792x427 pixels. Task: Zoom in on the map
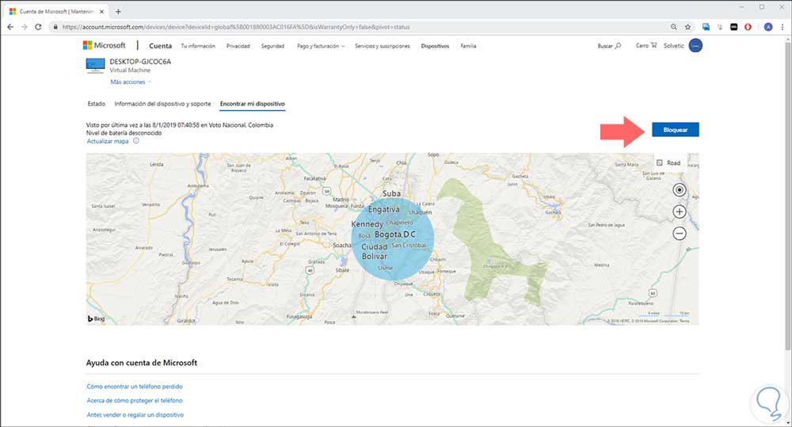tap(680, 212)
